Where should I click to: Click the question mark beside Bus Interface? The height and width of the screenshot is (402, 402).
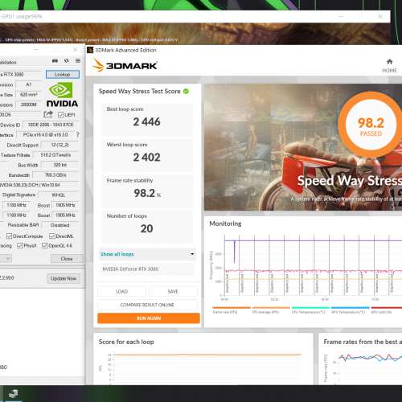tap(78, 134)
